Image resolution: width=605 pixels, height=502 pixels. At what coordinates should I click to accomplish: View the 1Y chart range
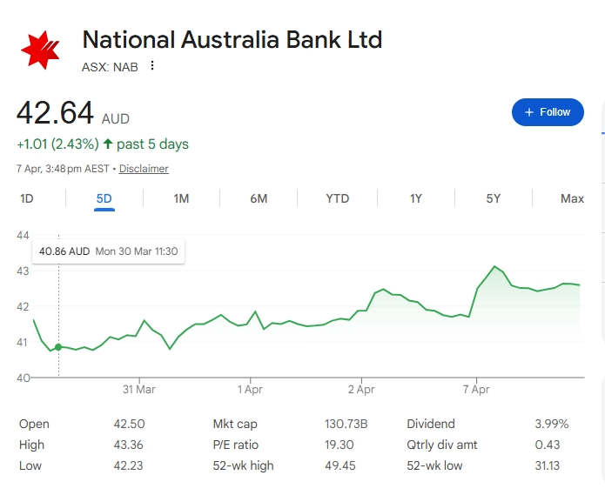(416, 198)
